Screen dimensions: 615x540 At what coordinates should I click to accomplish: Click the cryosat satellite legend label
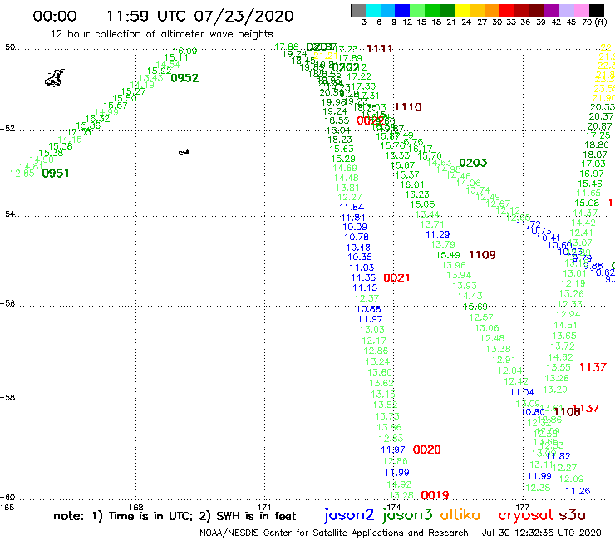click(x=525, y=515)
